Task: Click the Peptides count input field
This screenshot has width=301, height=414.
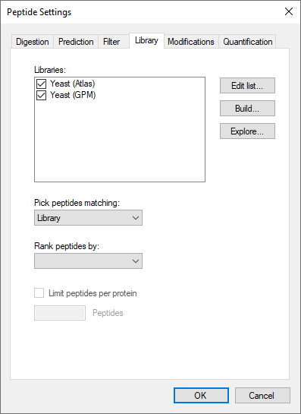Action: coord(60,313)
